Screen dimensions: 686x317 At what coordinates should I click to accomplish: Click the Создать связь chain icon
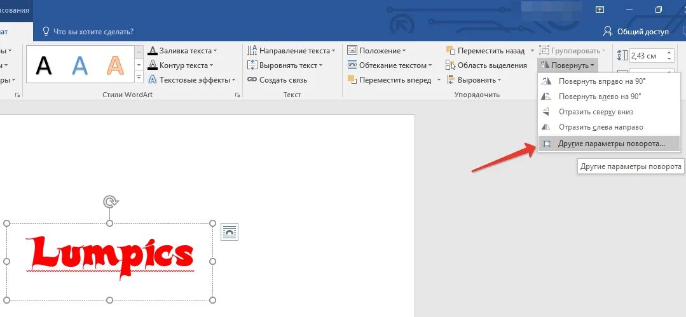click(252, 80)
